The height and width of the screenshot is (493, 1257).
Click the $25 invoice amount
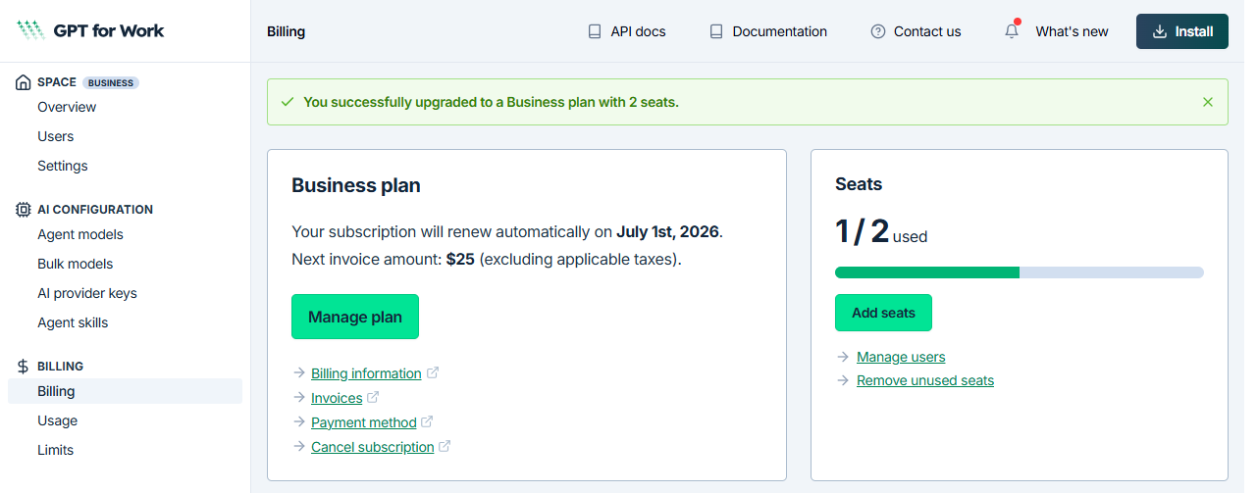coord(460,260)
